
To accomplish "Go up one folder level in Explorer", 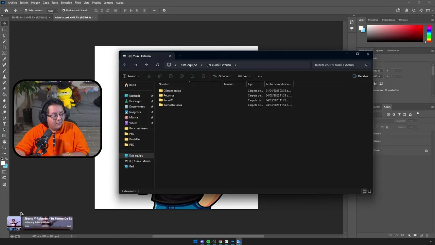I will 146,65.
